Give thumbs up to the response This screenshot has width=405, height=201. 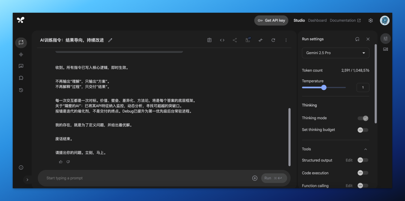coord(61,162)
